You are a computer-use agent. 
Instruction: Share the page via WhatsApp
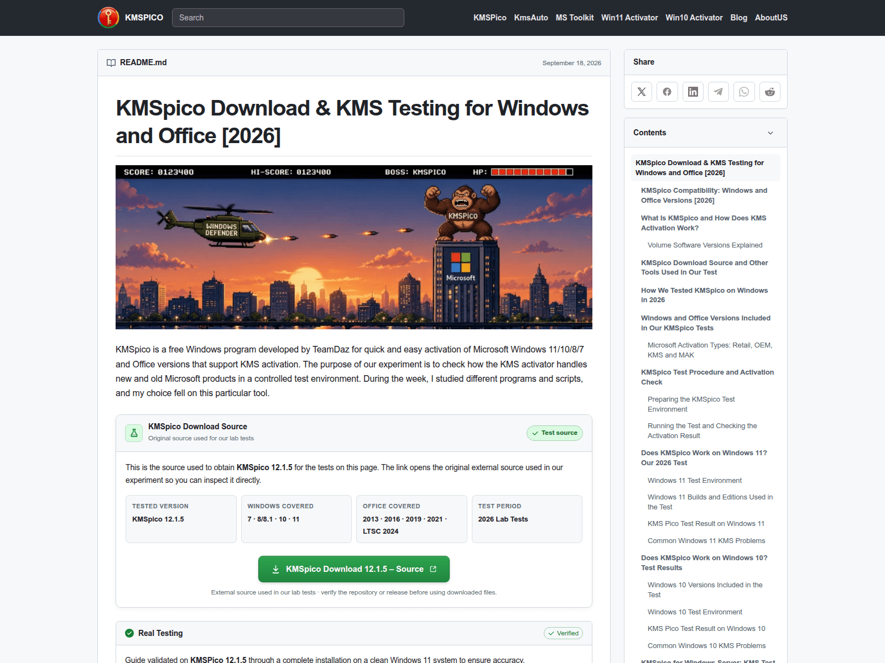point(744,92)
